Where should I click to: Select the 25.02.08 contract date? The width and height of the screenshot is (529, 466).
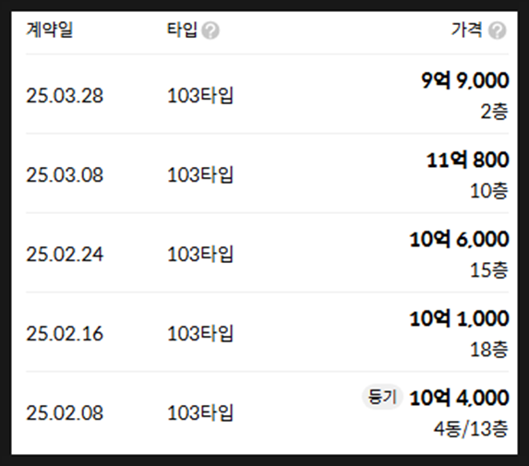[x=65, y=413]
